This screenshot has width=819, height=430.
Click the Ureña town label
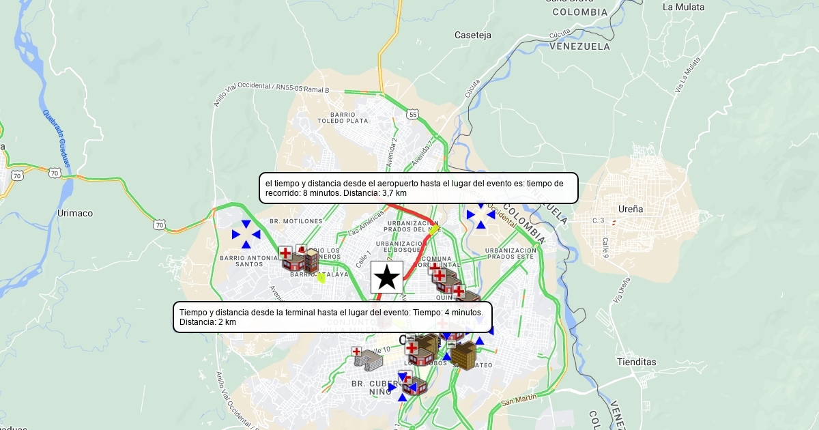point(631,209)
